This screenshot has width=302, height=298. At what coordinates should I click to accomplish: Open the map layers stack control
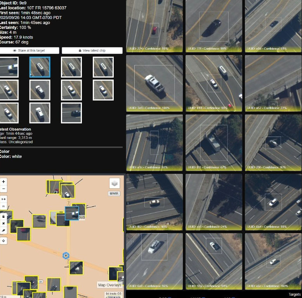click(115, 183)
